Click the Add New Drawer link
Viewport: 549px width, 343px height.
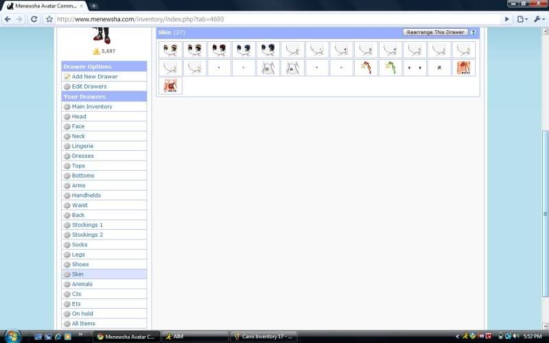tap(95, 76)
